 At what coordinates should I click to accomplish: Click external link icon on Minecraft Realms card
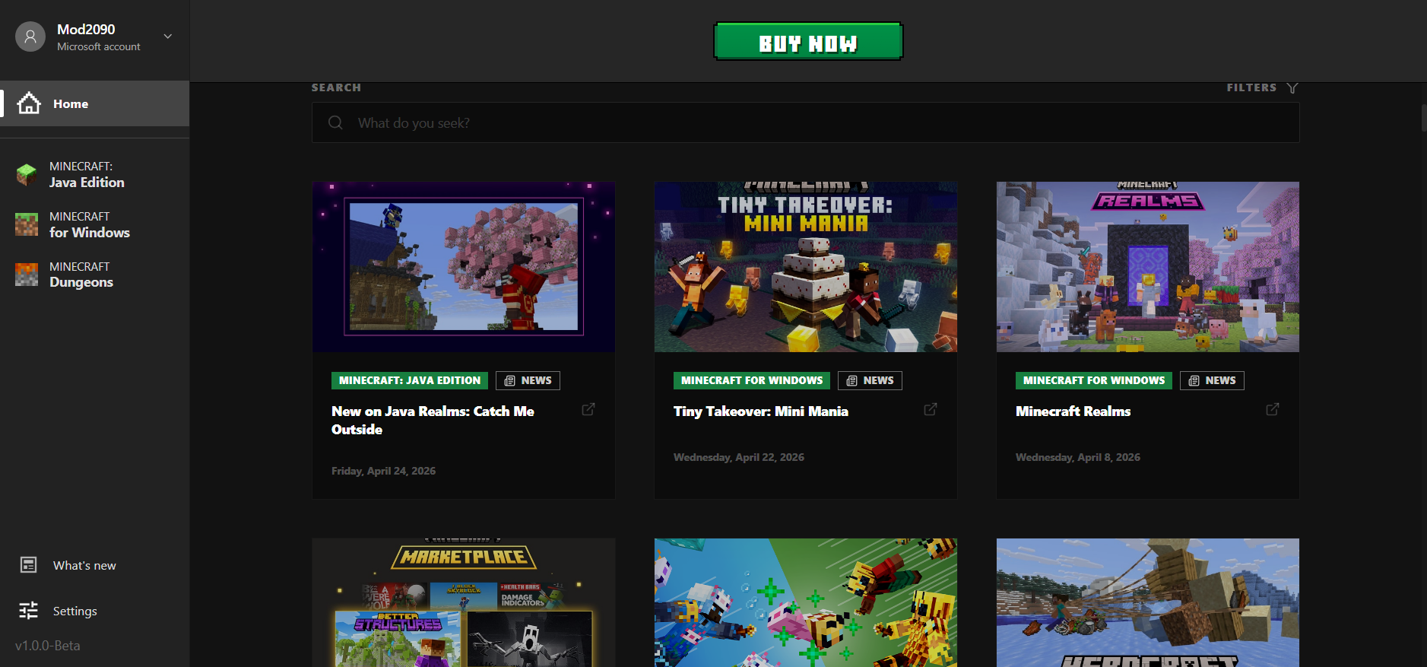(x=1273, y=409)
